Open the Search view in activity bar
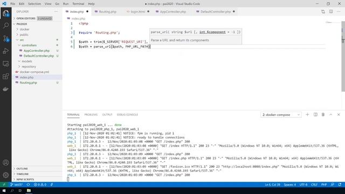The width and height of the screenshot is (345, 194). (x=6, y=25)
